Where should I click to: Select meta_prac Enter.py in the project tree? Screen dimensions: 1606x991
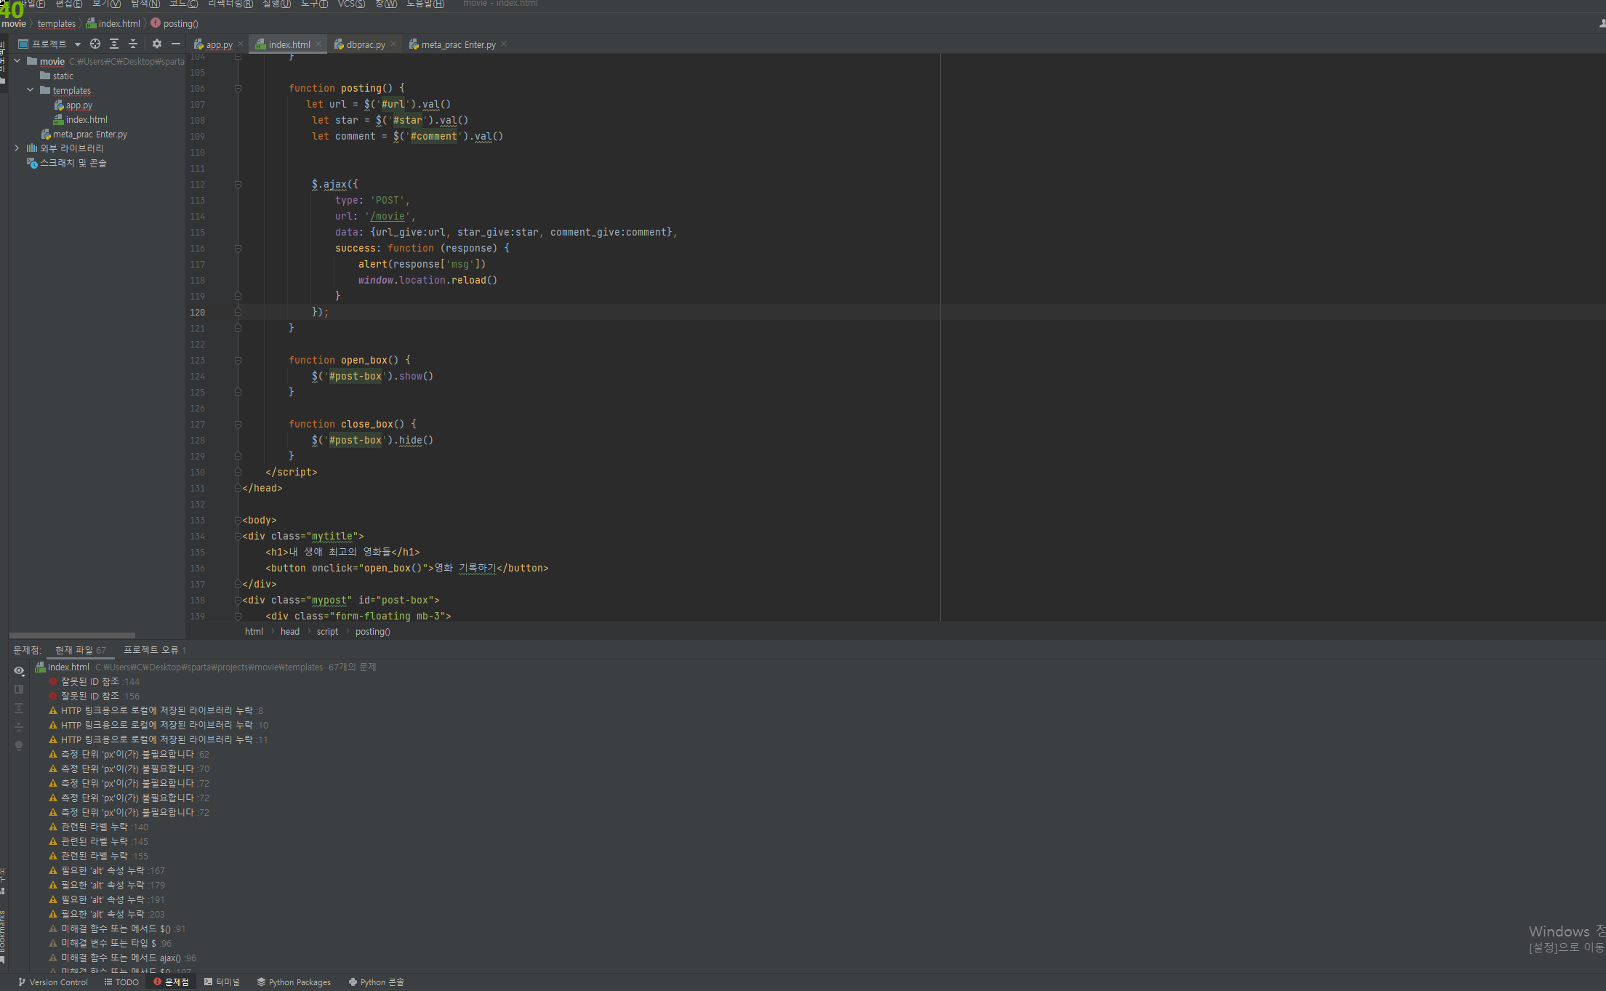(x=84, y=135)
